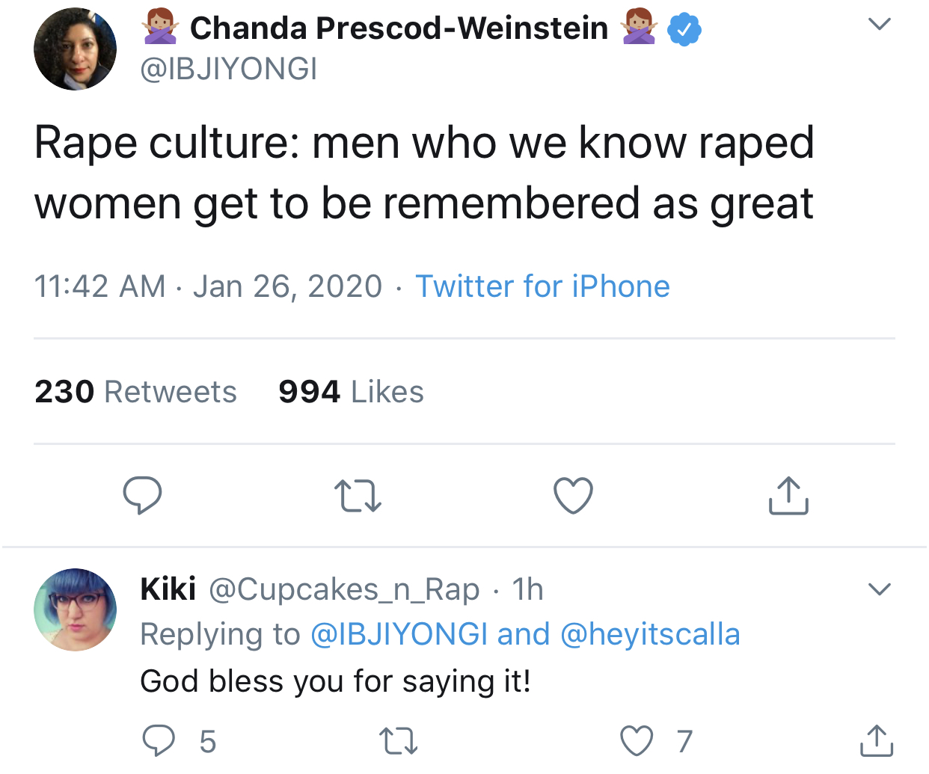Screen dimensions: 929x774
Task: Open options chevron on Kiki's reply
Action: click(880, 589)
